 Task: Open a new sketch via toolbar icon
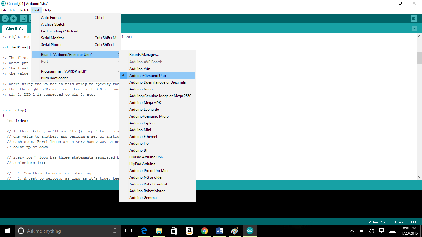[23, 19]
